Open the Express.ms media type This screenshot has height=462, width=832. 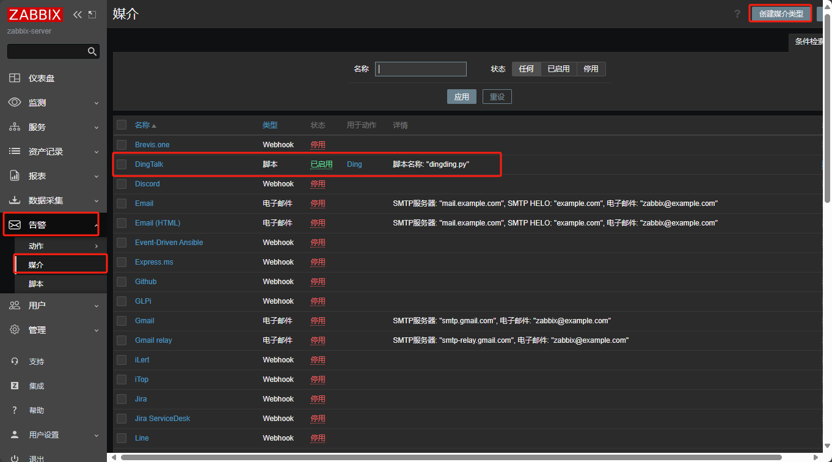click(x=154, y=262)
